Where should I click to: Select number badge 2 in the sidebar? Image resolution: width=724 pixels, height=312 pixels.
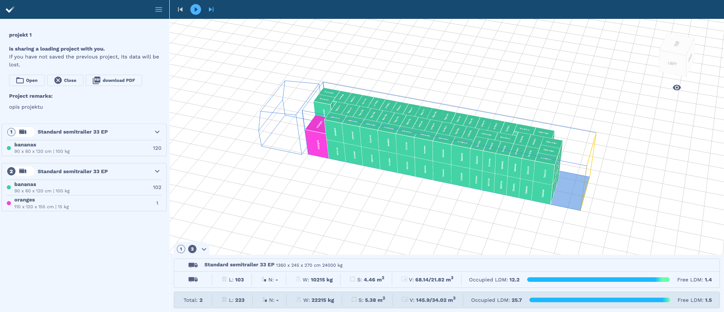(x=11, y=171)
